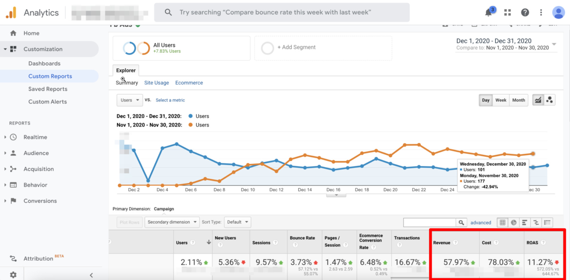Select the pie chart percentage view
This screenshot has height=280, width=570.
tap(514, 223)
